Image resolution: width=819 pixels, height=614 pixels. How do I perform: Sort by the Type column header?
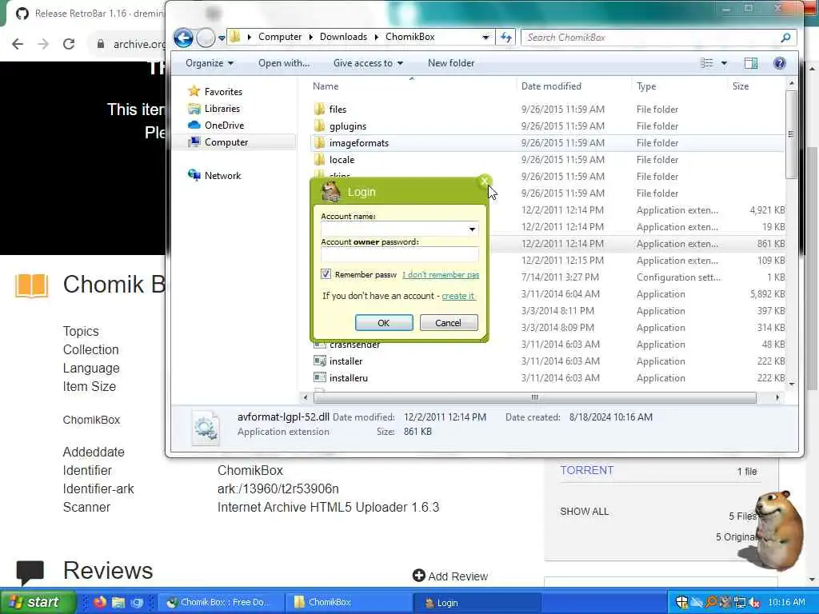[646, 86]
